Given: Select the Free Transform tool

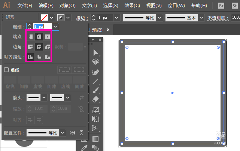Looking at the screenshot, I should [x=96, y=119].
